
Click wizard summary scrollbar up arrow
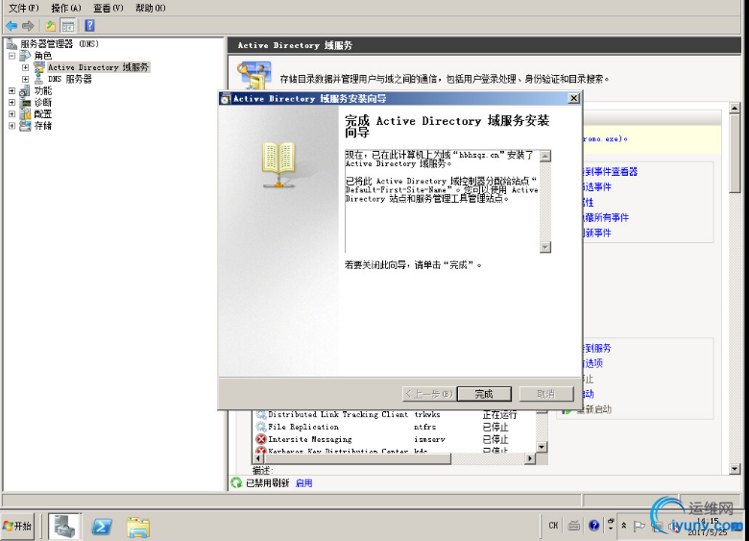pyautogui.click(x=545, y=156)
